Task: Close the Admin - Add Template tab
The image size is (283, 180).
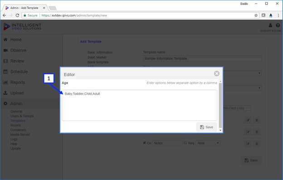Action: coord(44,8)
